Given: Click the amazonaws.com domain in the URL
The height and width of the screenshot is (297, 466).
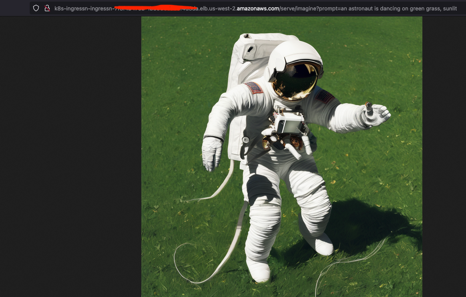Looking at the screenshot, I should [x=258, y=8].
